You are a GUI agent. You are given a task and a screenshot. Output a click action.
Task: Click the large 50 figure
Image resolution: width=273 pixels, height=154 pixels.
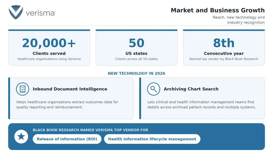136,43
